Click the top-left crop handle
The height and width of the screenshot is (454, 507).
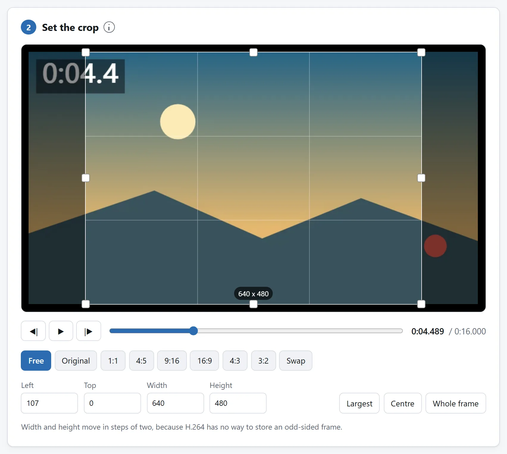pyautogui.click(x=86, y=52)
